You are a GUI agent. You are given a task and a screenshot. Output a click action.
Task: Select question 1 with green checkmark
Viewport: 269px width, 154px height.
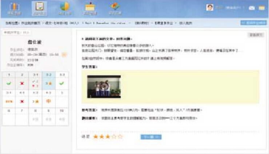point(9,83)
